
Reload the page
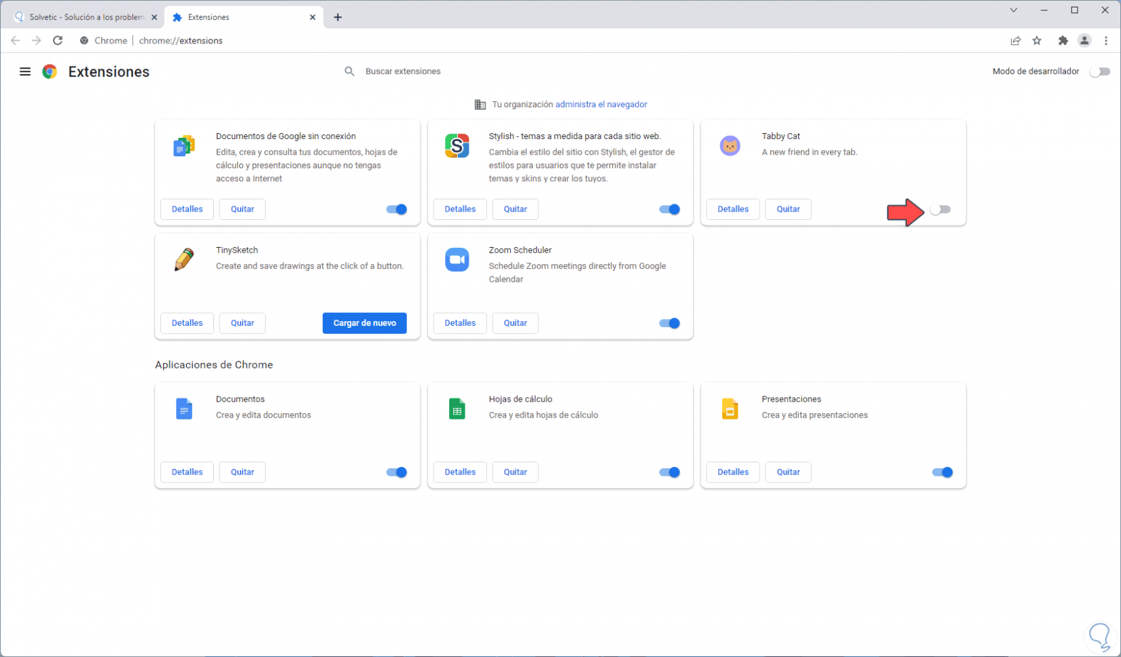point(58,41)
